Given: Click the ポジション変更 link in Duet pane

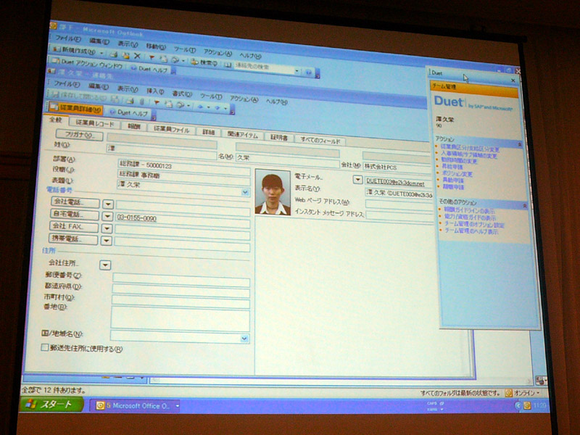Looking at the screenshot, I should point(457,174).
